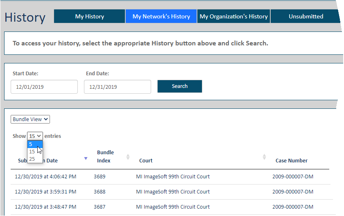
Task: Click the Case Number column header
Action: point(291,161)
